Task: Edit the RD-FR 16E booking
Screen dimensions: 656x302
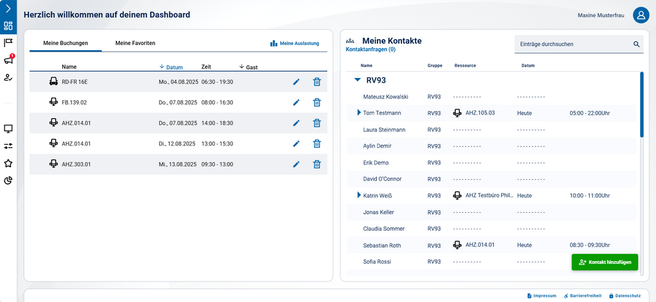Action: (x=296, y=82)
